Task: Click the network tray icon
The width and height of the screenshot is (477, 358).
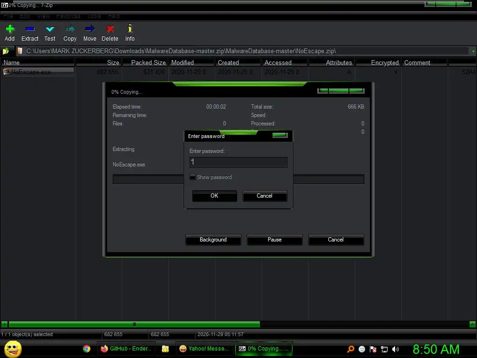Action: (384, 349)
